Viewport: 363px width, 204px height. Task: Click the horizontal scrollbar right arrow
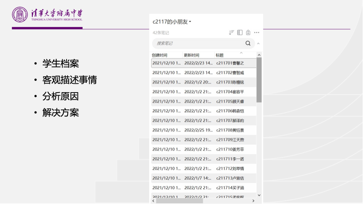click(x=253, y=201)
